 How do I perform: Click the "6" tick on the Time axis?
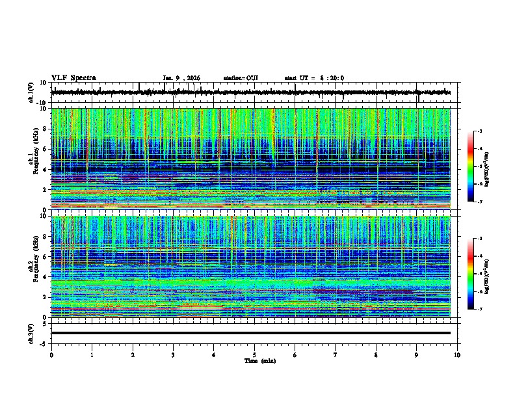tap(295, 355)
